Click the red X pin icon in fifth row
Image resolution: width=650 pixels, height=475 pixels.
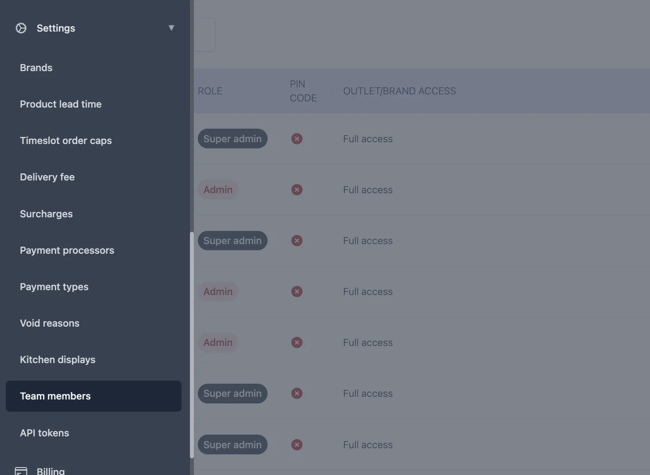(x=297, y=342)
